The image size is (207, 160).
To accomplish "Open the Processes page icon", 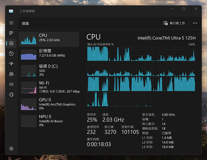I will pyautogui.click(x=11, y=33).
